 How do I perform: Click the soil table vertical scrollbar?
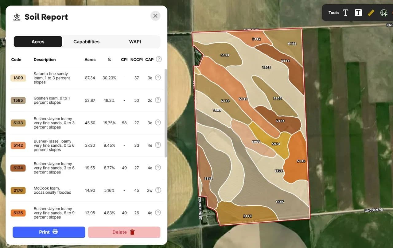tap(166, 114)
